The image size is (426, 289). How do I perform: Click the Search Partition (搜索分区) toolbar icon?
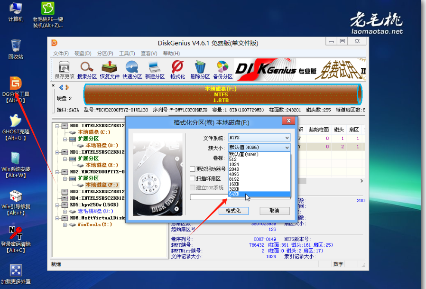[x=87, y=70]
